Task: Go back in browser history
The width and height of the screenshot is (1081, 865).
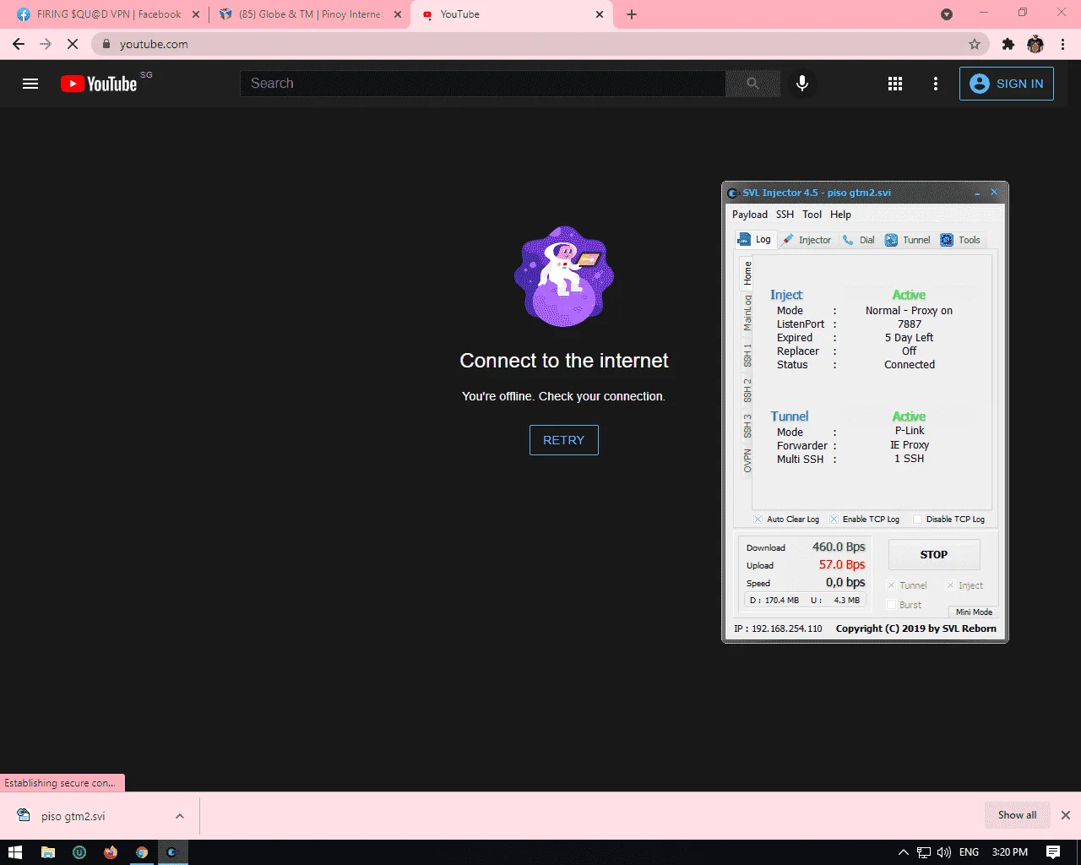Action: (19, 44)
